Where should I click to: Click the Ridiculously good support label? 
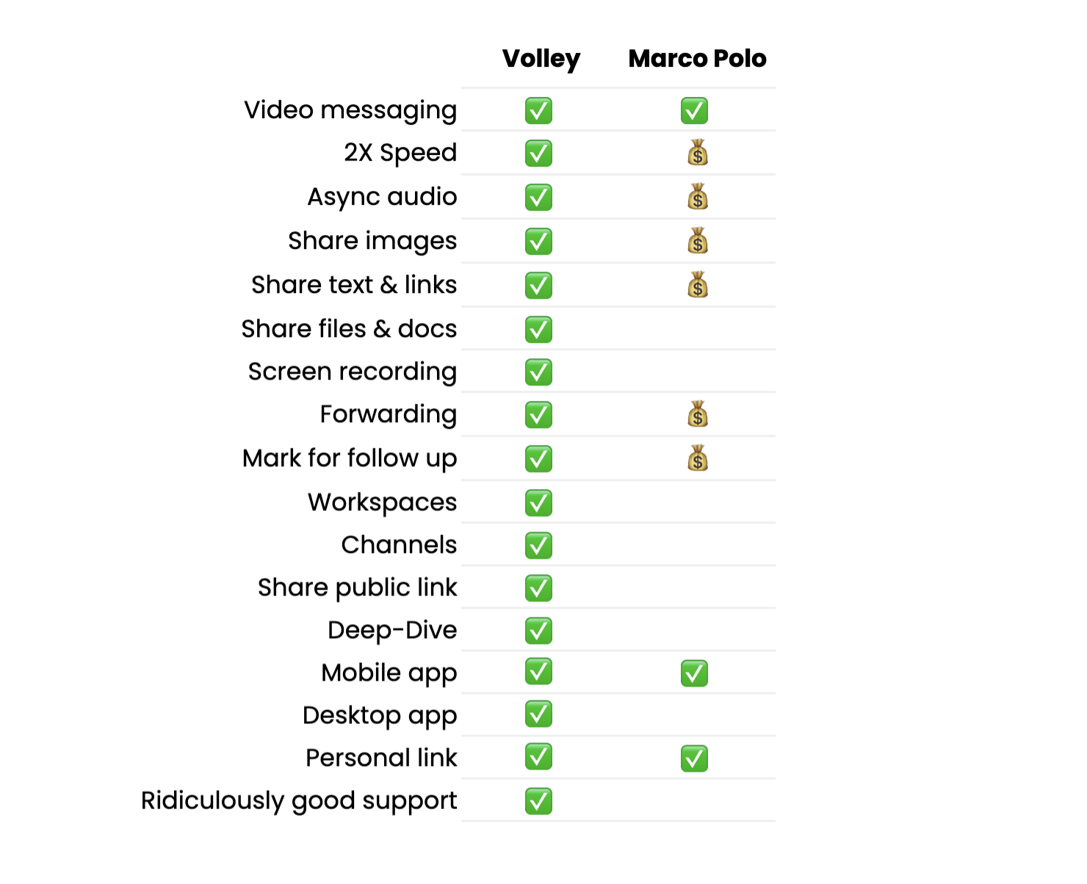(x=299, y=801)
